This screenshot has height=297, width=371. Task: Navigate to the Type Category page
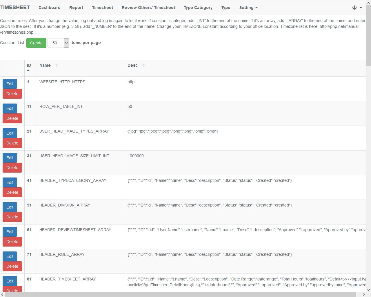[198, 8]
